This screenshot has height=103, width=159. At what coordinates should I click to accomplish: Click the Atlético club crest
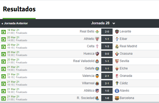pos(97,91)
